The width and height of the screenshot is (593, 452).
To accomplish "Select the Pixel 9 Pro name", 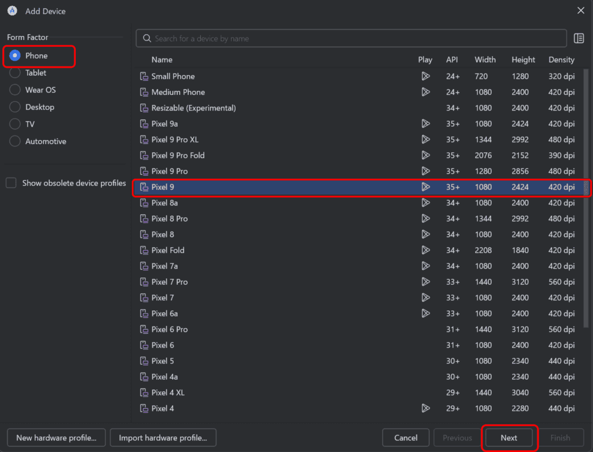I will pyautogui.click(x=170, y=171).
